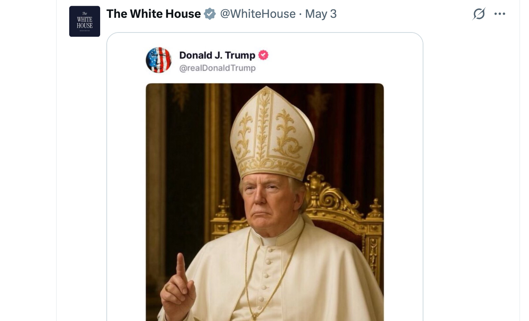Click the pink verified badge beside Donald J. Trump
This screenshot has height=321, width=529.
click(x=263, y=55)
